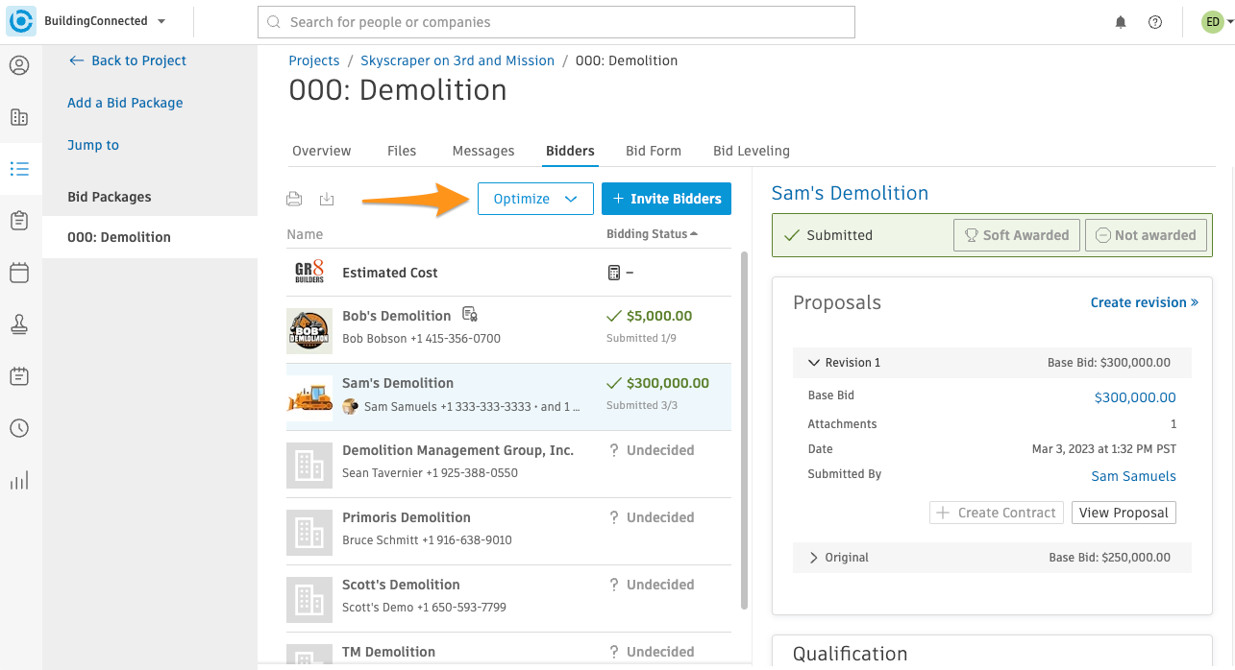Select the projects list icon in sidebar
The width and height of the screenshot is (1235, 670).
click(x=19, y=169)
